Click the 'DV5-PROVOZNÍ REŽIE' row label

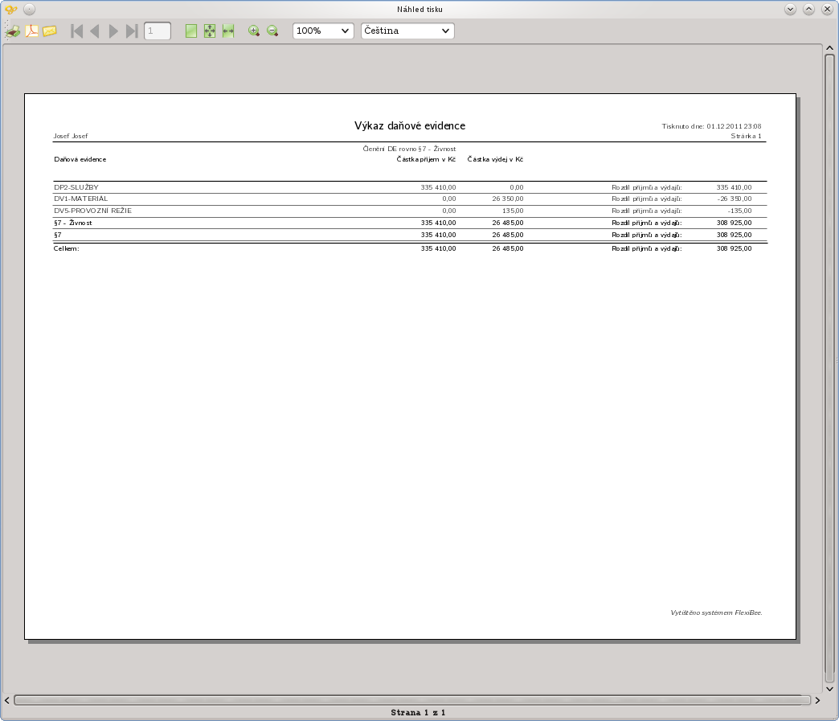(x=92, y=211)
